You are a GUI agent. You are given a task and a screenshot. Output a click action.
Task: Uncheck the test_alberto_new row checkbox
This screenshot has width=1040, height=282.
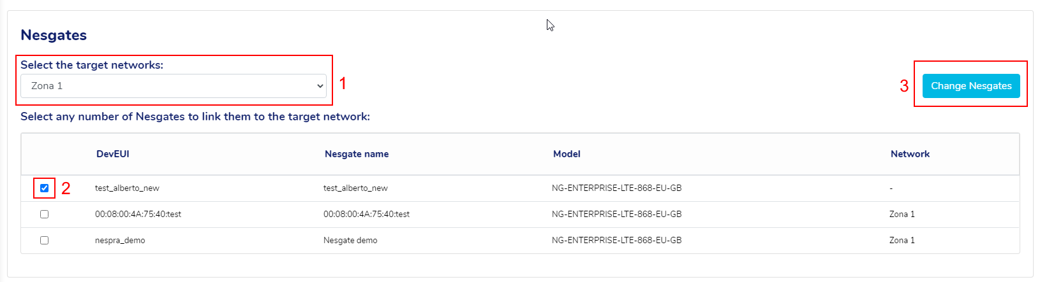[x=44, y=188]
